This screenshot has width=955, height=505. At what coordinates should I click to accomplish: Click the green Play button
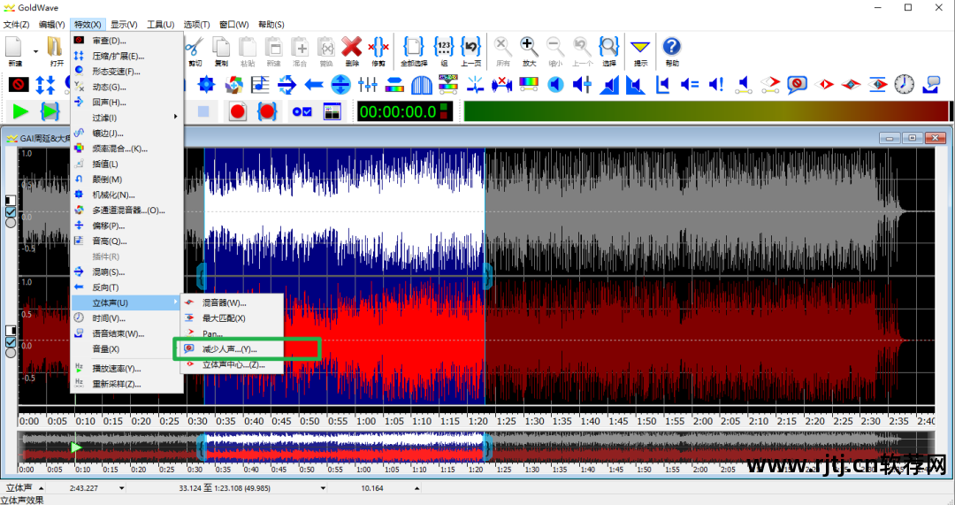tap(20, 111)
